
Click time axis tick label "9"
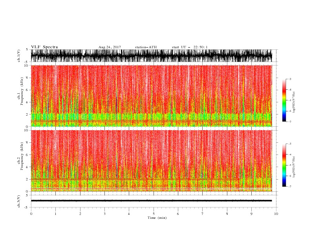251,214
